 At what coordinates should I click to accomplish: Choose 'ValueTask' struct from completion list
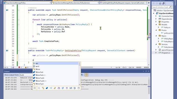(x=56, y=72)
